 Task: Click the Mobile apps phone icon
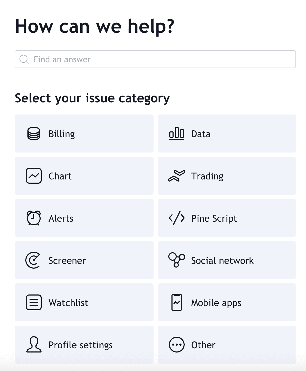coord(176,302)
